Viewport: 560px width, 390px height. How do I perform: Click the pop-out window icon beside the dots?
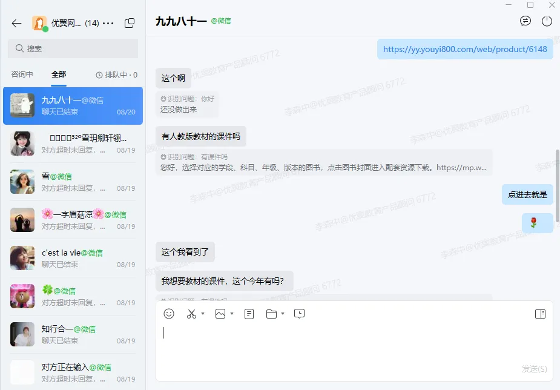click(x=130, y=23)
